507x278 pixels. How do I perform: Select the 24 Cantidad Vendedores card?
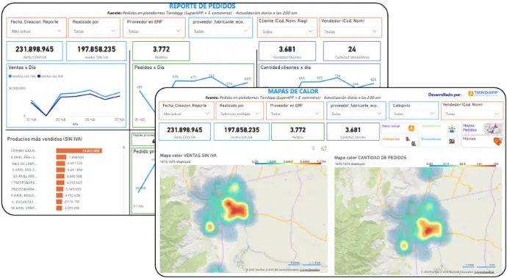point(352,51)
